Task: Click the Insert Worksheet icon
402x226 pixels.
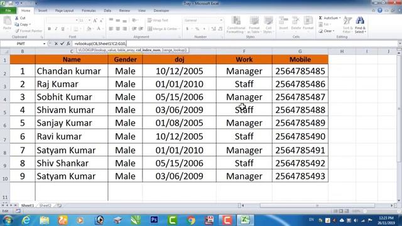Action: (x=59, y=205)
